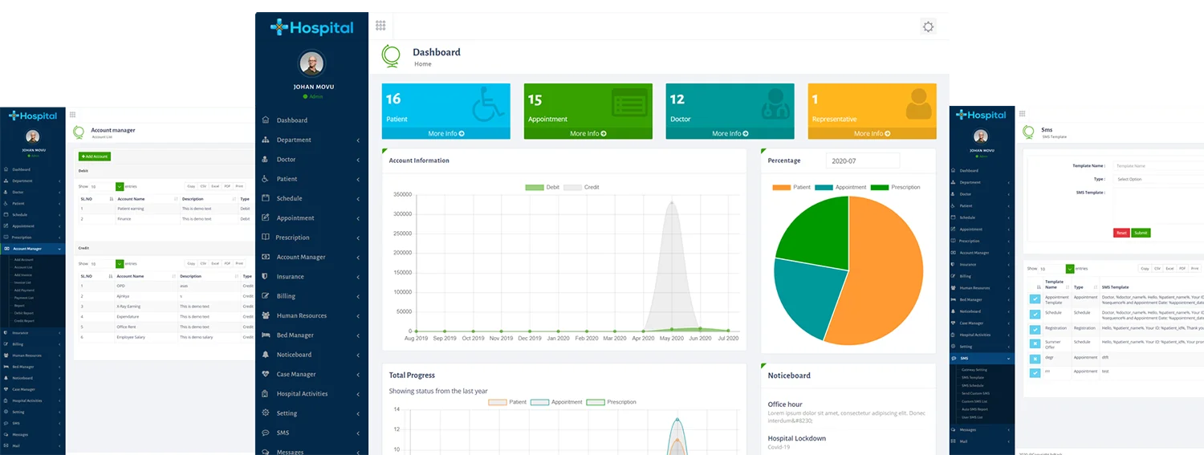Image resolution: width=1204 pixels, height=455 pixels.
Task: Click the Dashboard icon in the center sidebar
Action: click(266, 120)
